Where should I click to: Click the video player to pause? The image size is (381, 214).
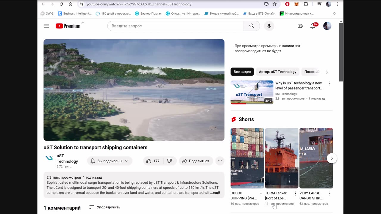tap(134, 90)
